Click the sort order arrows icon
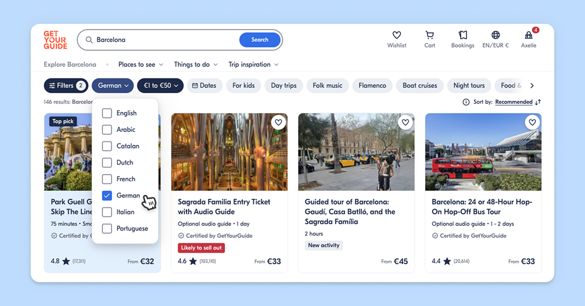585x306 pixels. click(538, 102)
